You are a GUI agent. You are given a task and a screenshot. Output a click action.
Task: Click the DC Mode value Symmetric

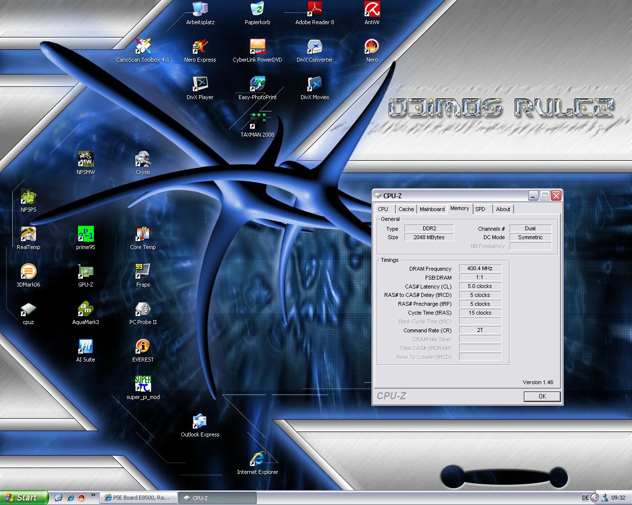[x=530, y=237]
